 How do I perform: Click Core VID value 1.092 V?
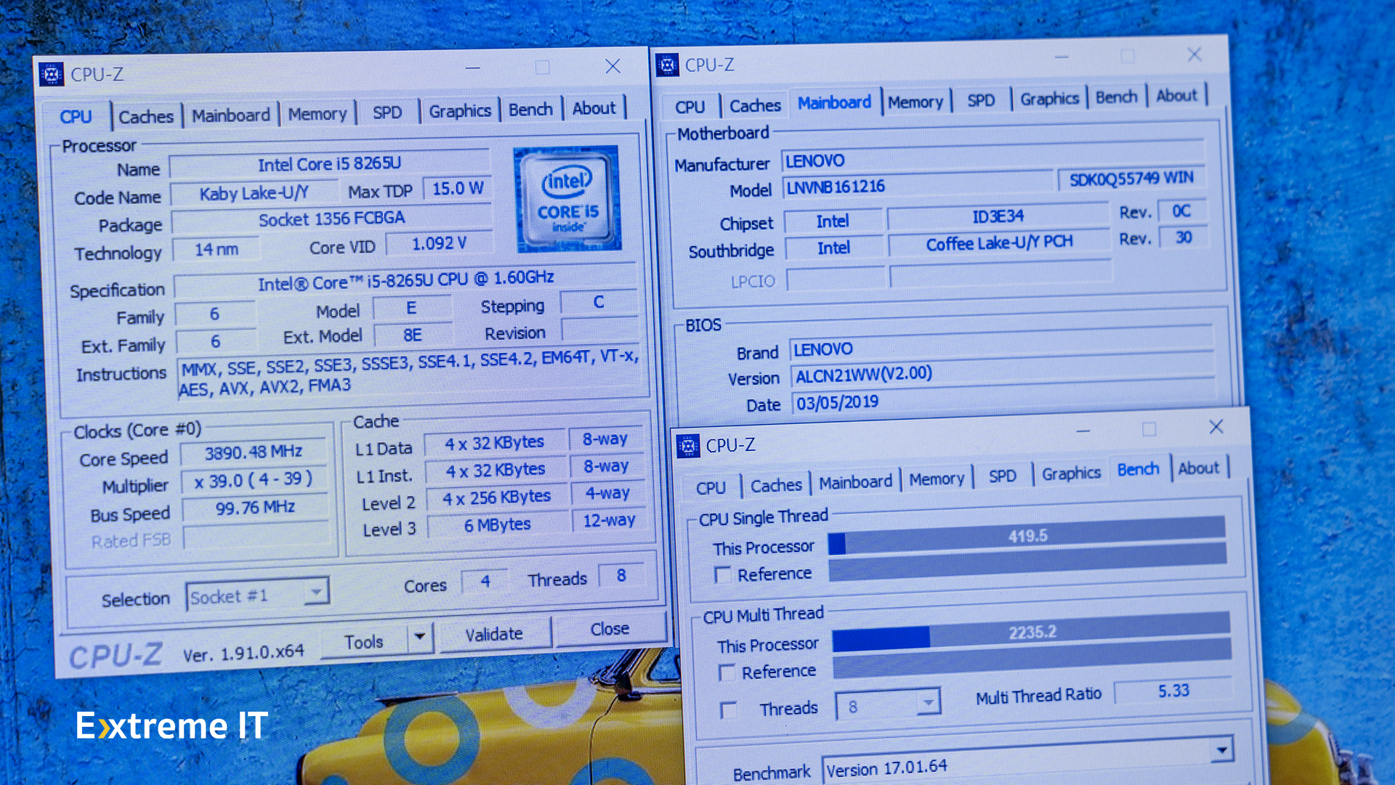439,243
